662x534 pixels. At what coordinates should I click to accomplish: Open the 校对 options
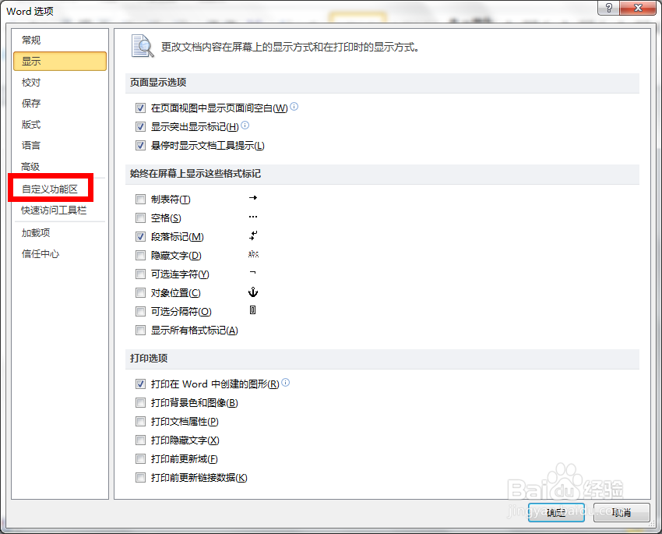(31, 83)
